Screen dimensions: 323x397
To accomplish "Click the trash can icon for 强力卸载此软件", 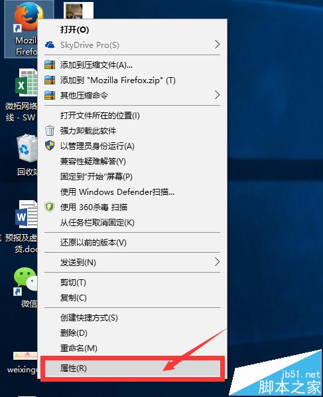I will point(50,130).
